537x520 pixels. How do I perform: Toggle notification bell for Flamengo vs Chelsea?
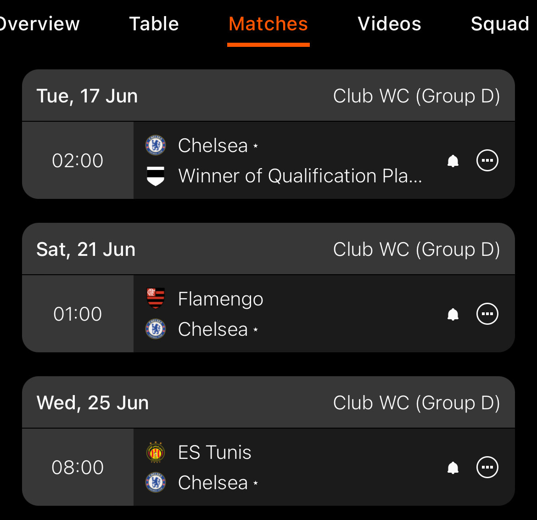[453, 314]
